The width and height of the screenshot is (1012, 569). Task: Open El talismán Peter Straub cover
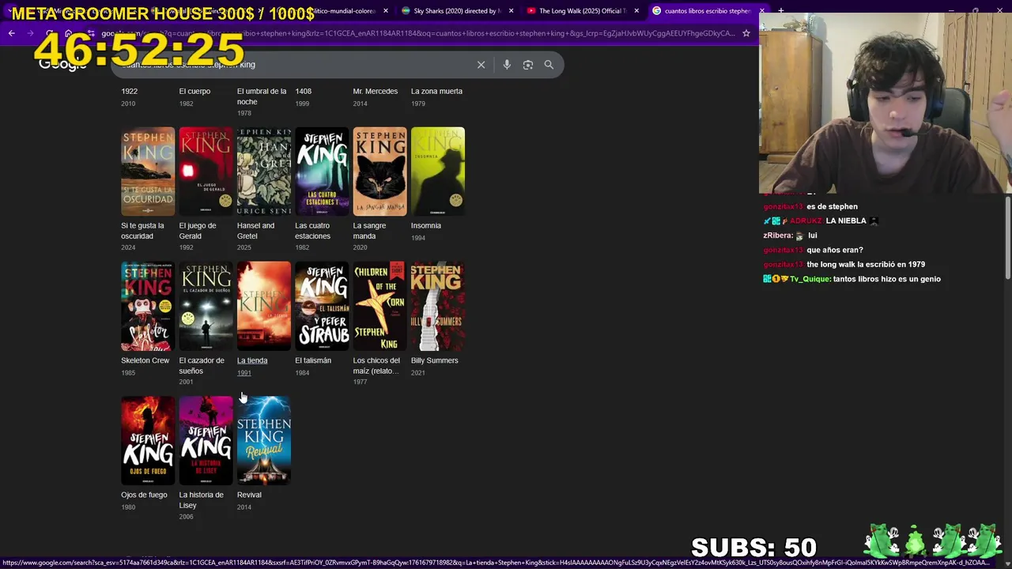(322, 306)
